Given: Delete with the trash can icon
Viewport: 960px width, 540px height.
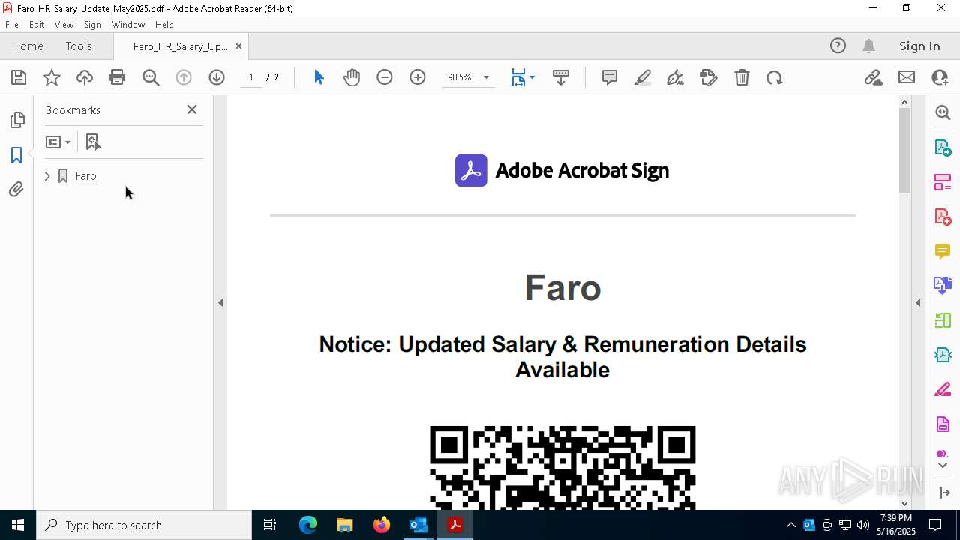Looking at the screenshot, I should point(742,77).
